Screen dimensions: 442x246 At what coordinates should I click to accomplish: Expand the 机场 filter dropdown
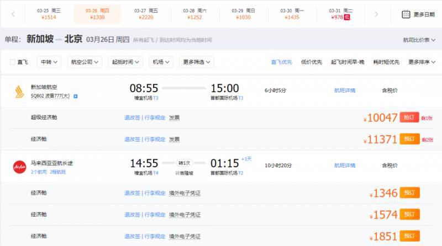click(x=161, y=62)
